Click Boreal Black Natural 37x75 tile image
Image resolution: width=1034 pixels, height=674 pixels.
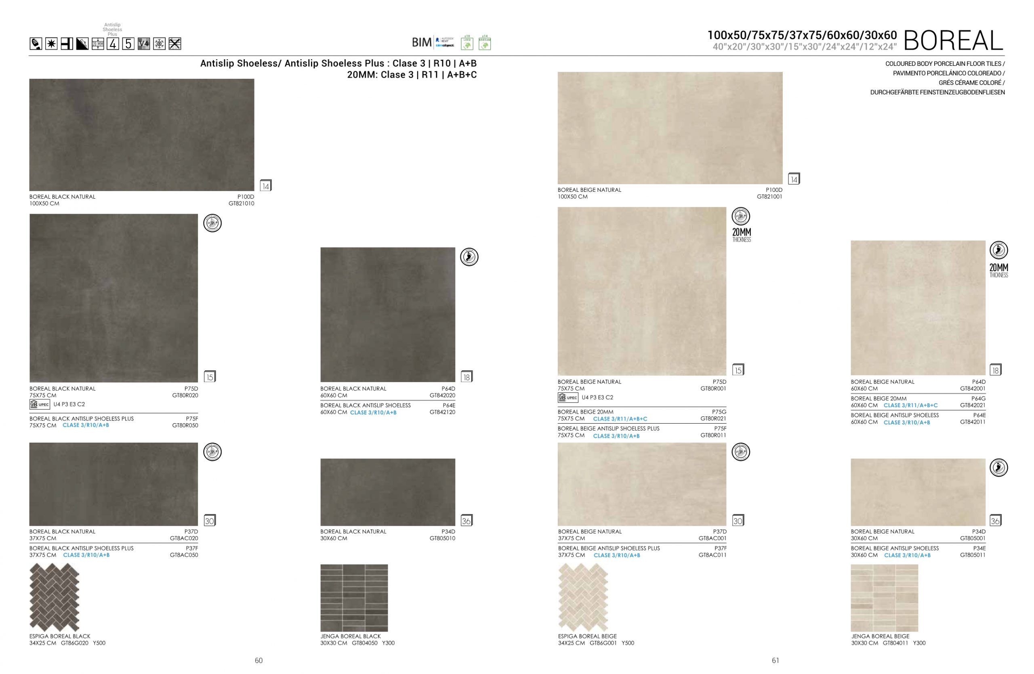click(x=114, y=484)
